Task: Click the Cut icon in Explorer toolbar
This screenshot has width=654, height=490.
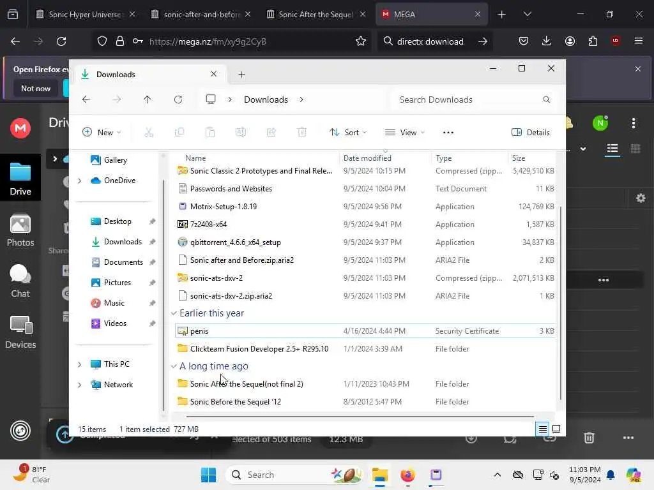Action: coord(148,133)
